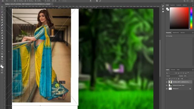Filter layers for smart objects
Screen dimensions: 194x109
pyautogui.click(x=186, y=73)
